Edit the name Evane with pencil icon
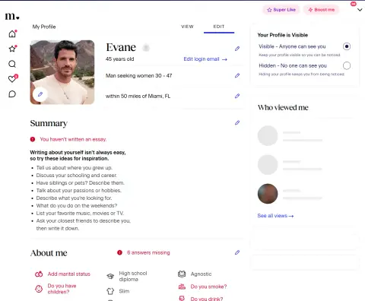365x301 pixels. [237, 49]
